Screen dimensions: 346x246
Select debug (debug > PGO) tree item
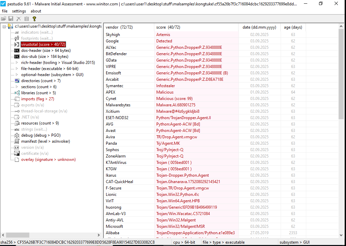pos(41,135)
